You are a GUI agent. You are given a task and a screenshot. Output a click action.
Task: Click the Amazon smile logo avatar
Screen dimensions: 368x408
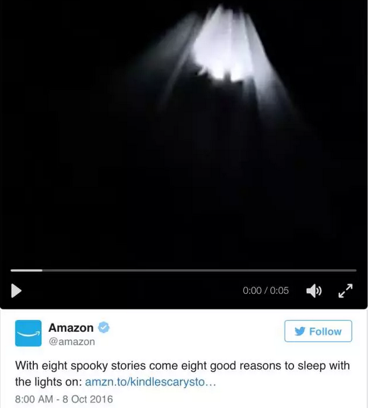(x=28, y=333)
